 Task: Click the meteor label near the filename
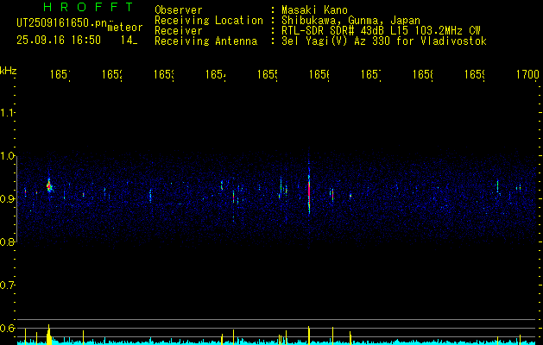click(x=125, y=28)
